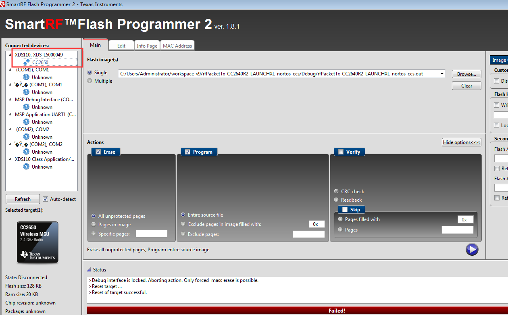
Task: Click the Skip Pages input field
Action: pyautogui.click(x=458, y=230)
